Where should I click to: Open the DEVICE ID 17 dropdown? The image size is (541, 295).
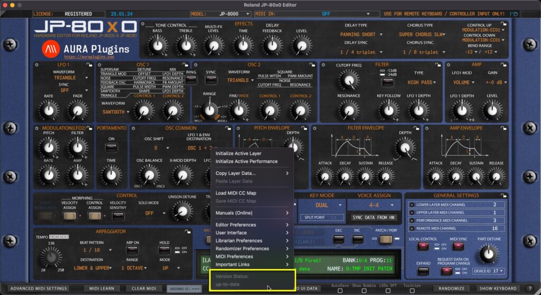489,271
